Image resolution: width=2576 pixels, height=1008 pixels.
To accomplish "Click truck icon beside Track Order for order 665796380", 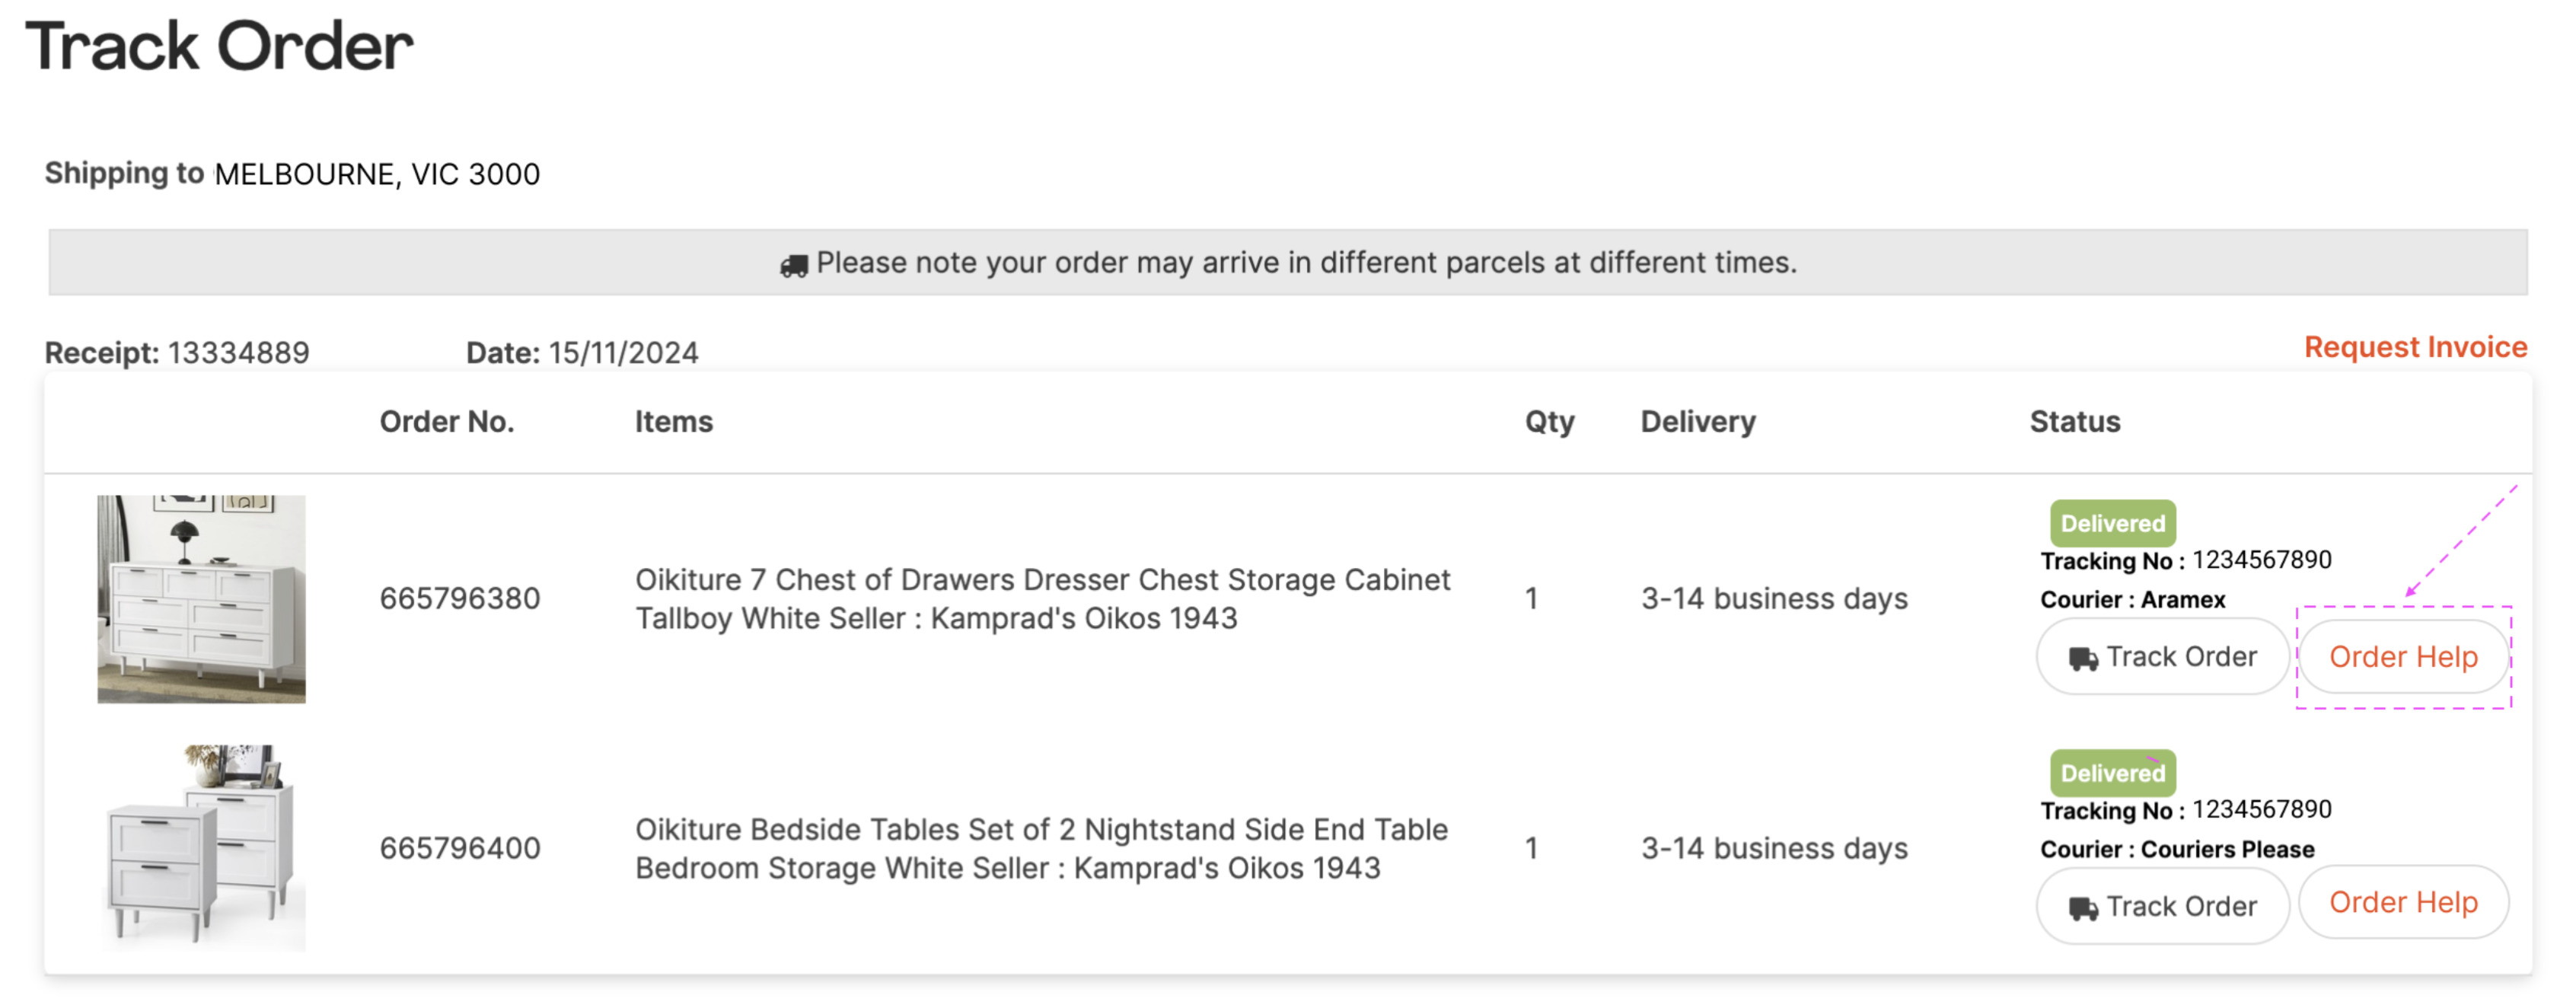I will (x=2083, y=659).
